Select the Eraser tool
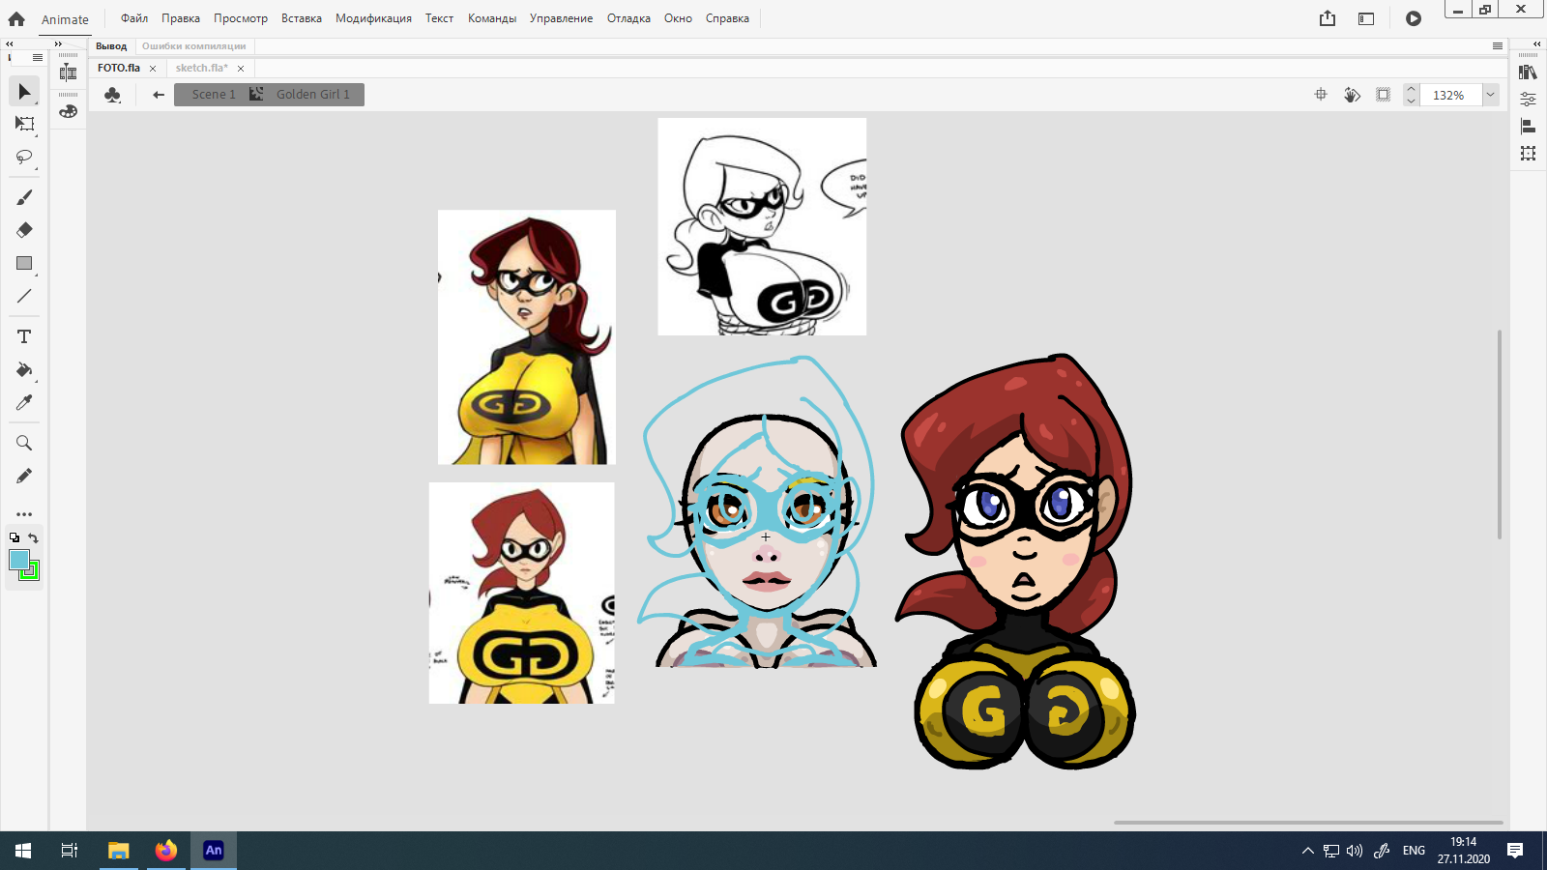1547x870 pixels. pos(24,230)
